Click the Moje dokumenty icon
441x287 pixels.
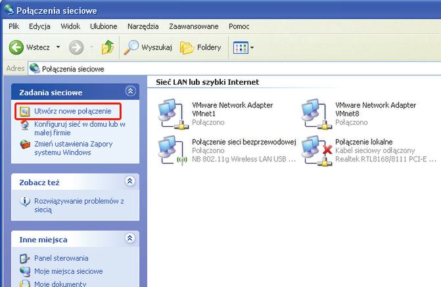click(25, 283)
